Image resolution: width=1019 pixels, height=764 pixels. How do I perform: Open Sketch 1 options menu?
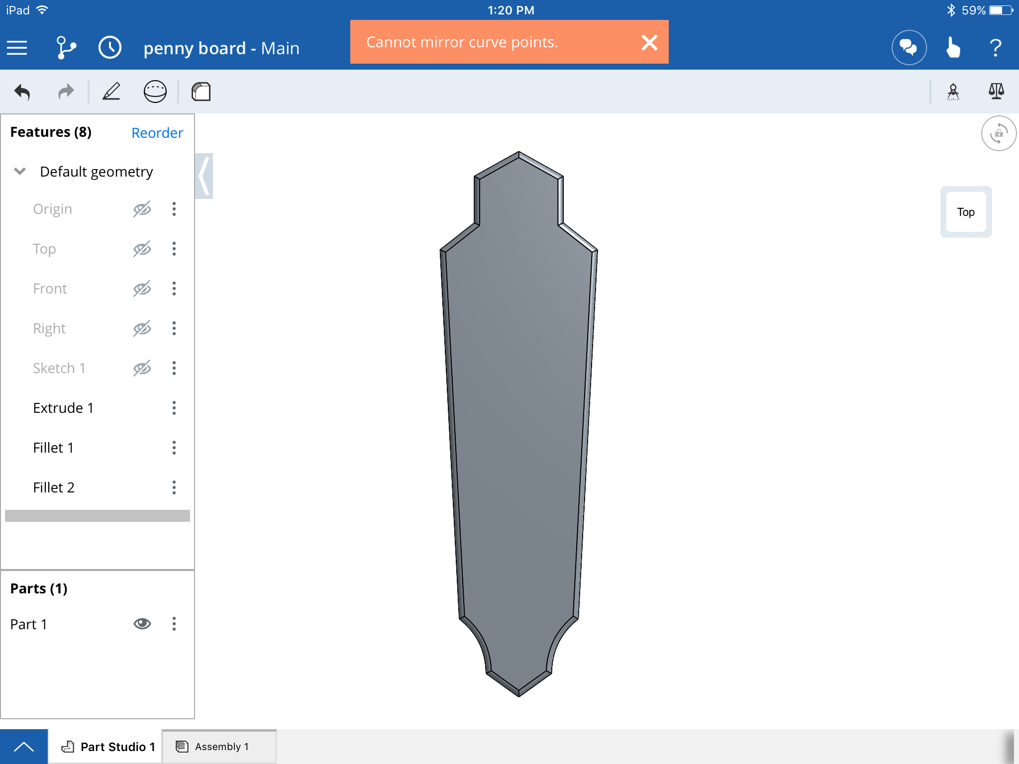(x=174, y=368)
